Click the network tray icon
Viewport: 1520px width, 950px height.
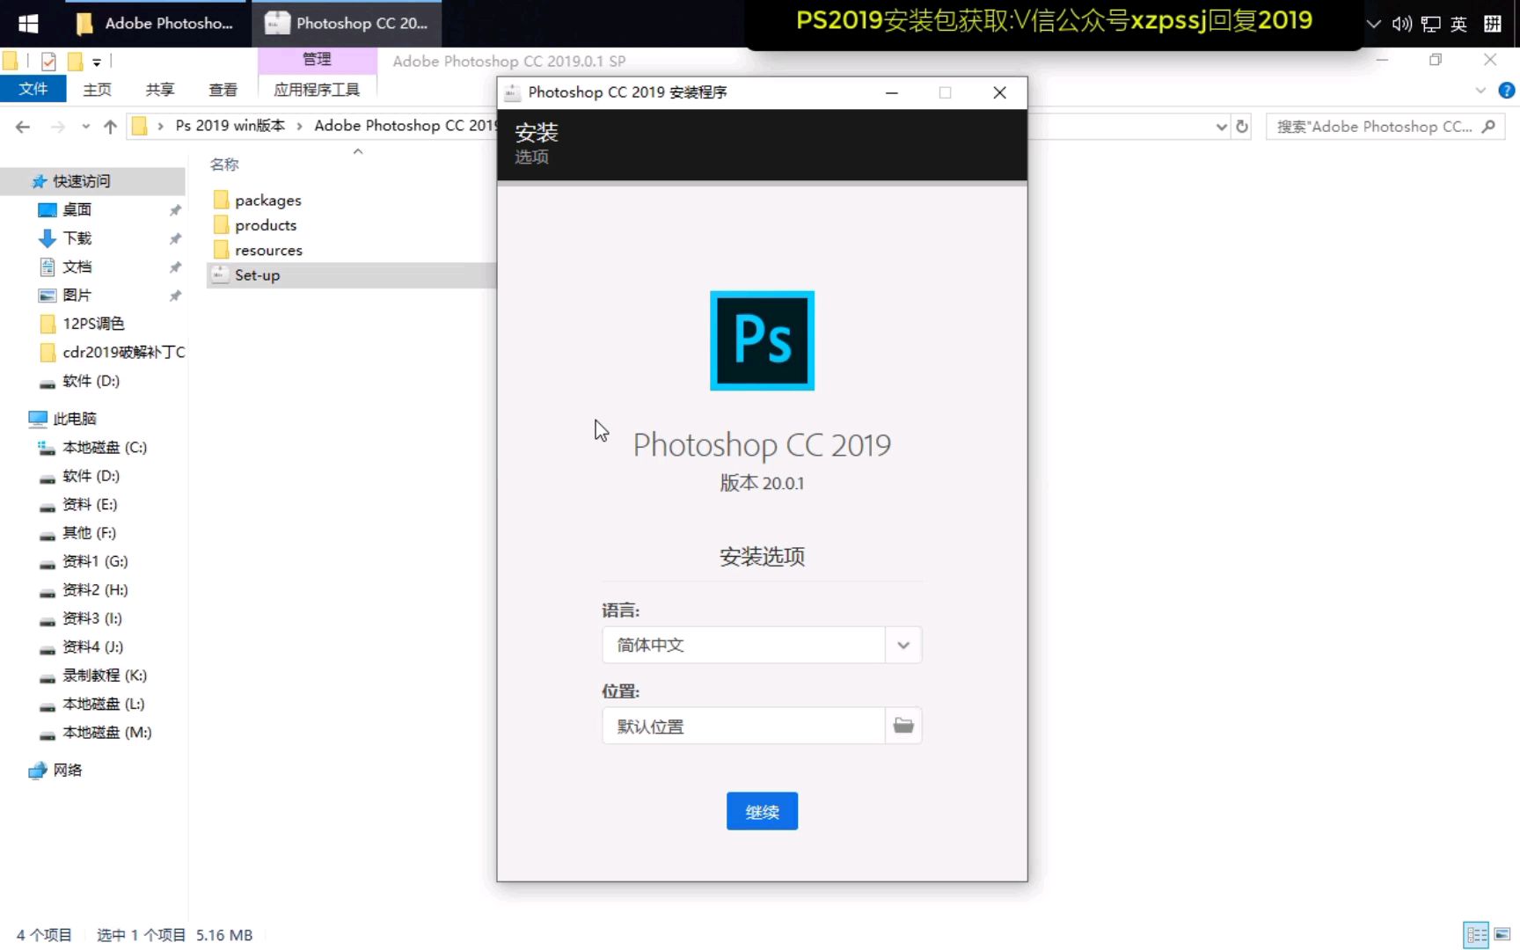click(1431, 24)
